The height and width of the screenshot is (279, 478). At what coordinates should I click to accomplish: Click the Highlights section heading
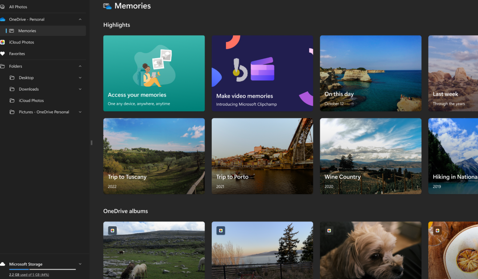[x=117, y=25]
